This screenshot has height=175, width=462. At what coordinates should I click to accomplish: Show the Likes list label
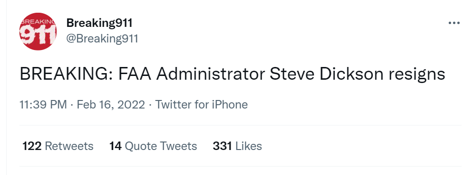249,146
